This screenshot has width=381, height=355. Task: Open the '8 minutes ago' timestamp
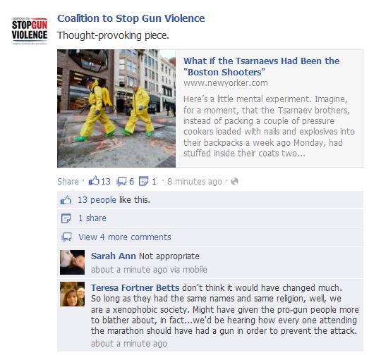point(195,181)
